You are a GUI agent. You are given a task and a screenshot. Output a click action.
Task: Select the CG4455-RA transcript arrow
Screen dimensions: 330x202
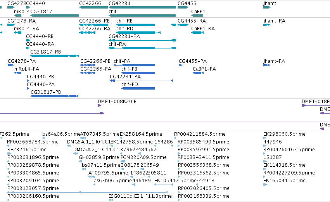tap(183, 25)
